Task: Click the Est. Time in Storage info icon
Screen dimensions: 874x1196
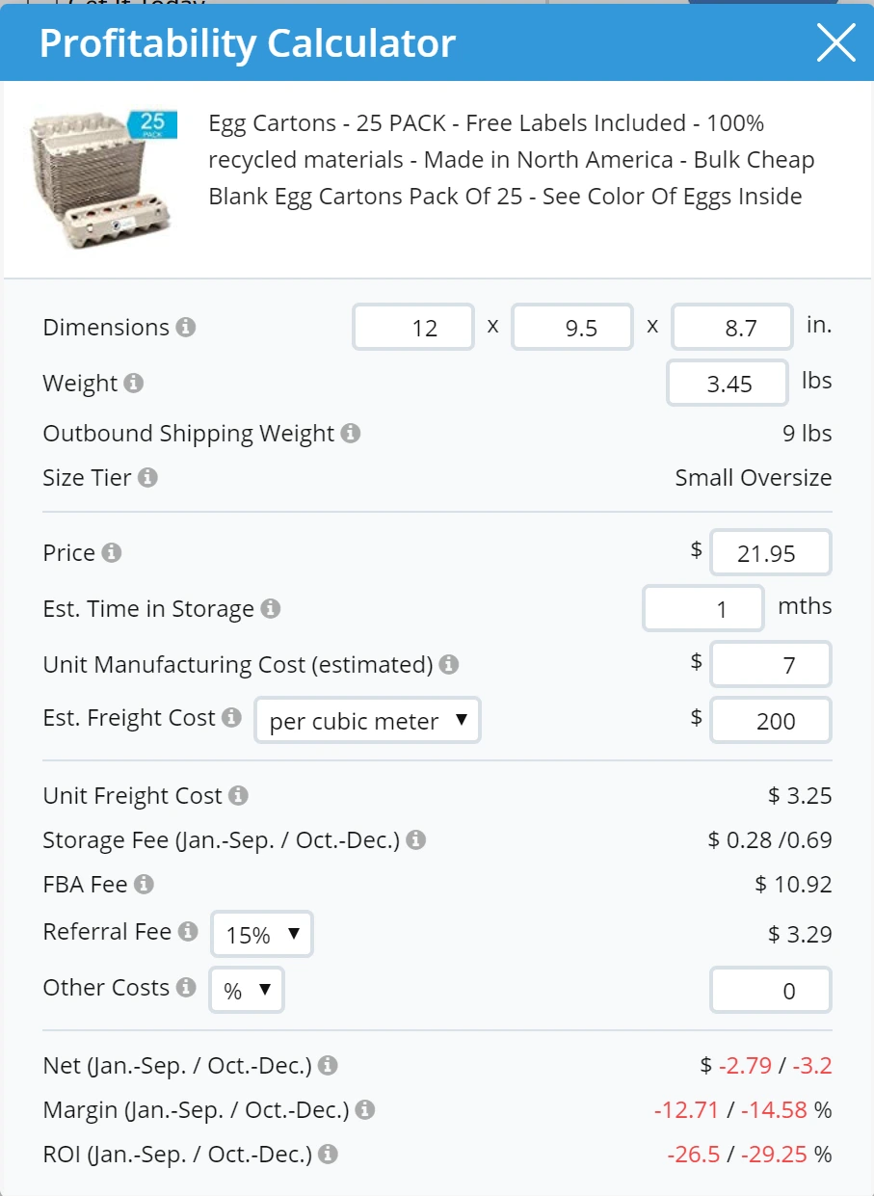Action: [x=271, y=609]
